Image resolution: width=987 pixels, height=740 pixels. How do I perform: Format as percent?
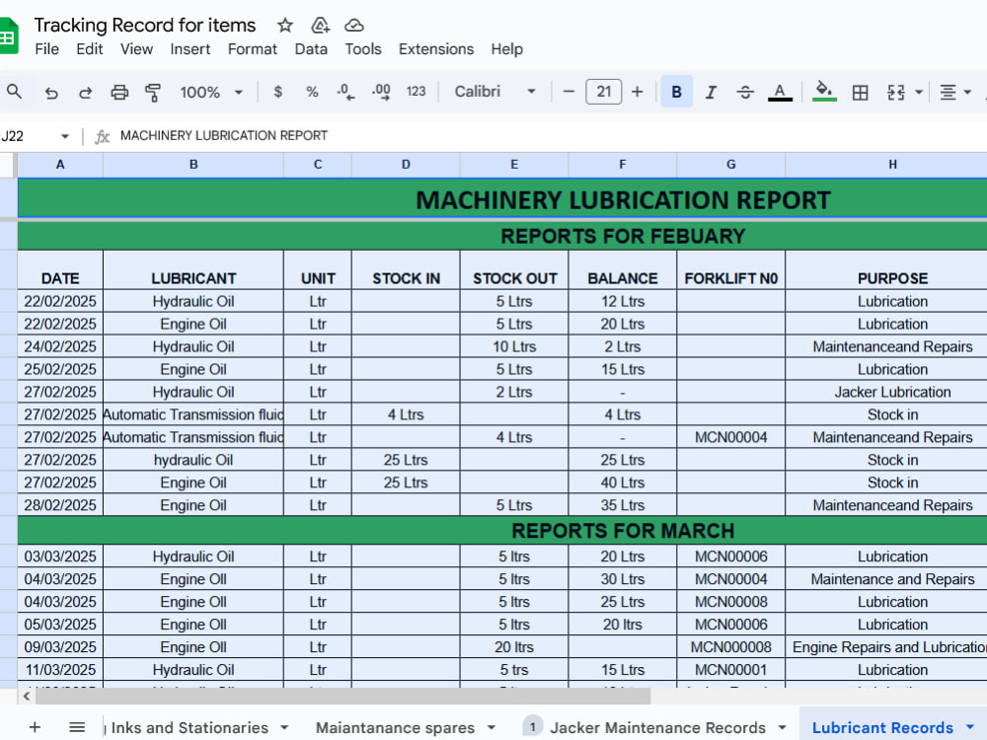tap(312, 92)
